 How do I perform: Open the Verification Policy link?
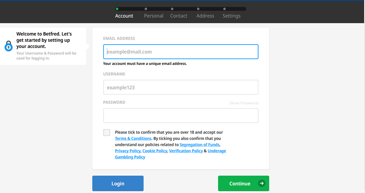coord(186,151)
